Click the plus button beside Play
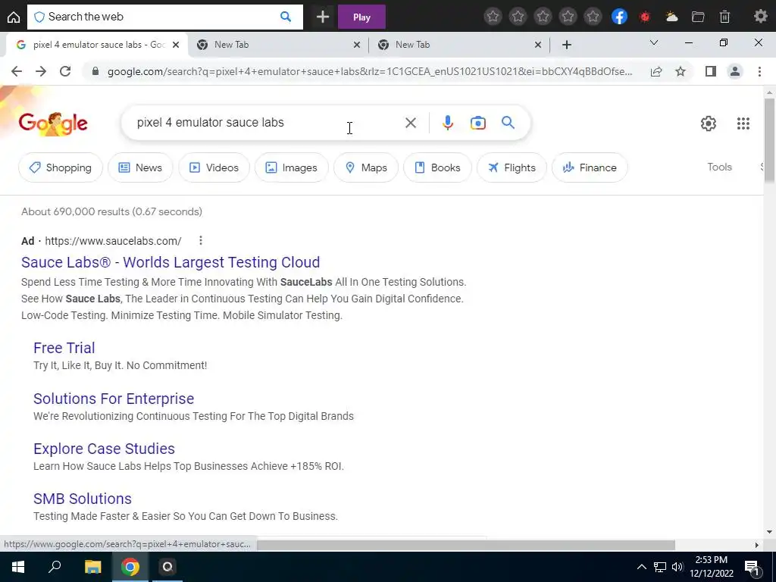The height and width of the screenshot is (582, 776). coord(323,17)
